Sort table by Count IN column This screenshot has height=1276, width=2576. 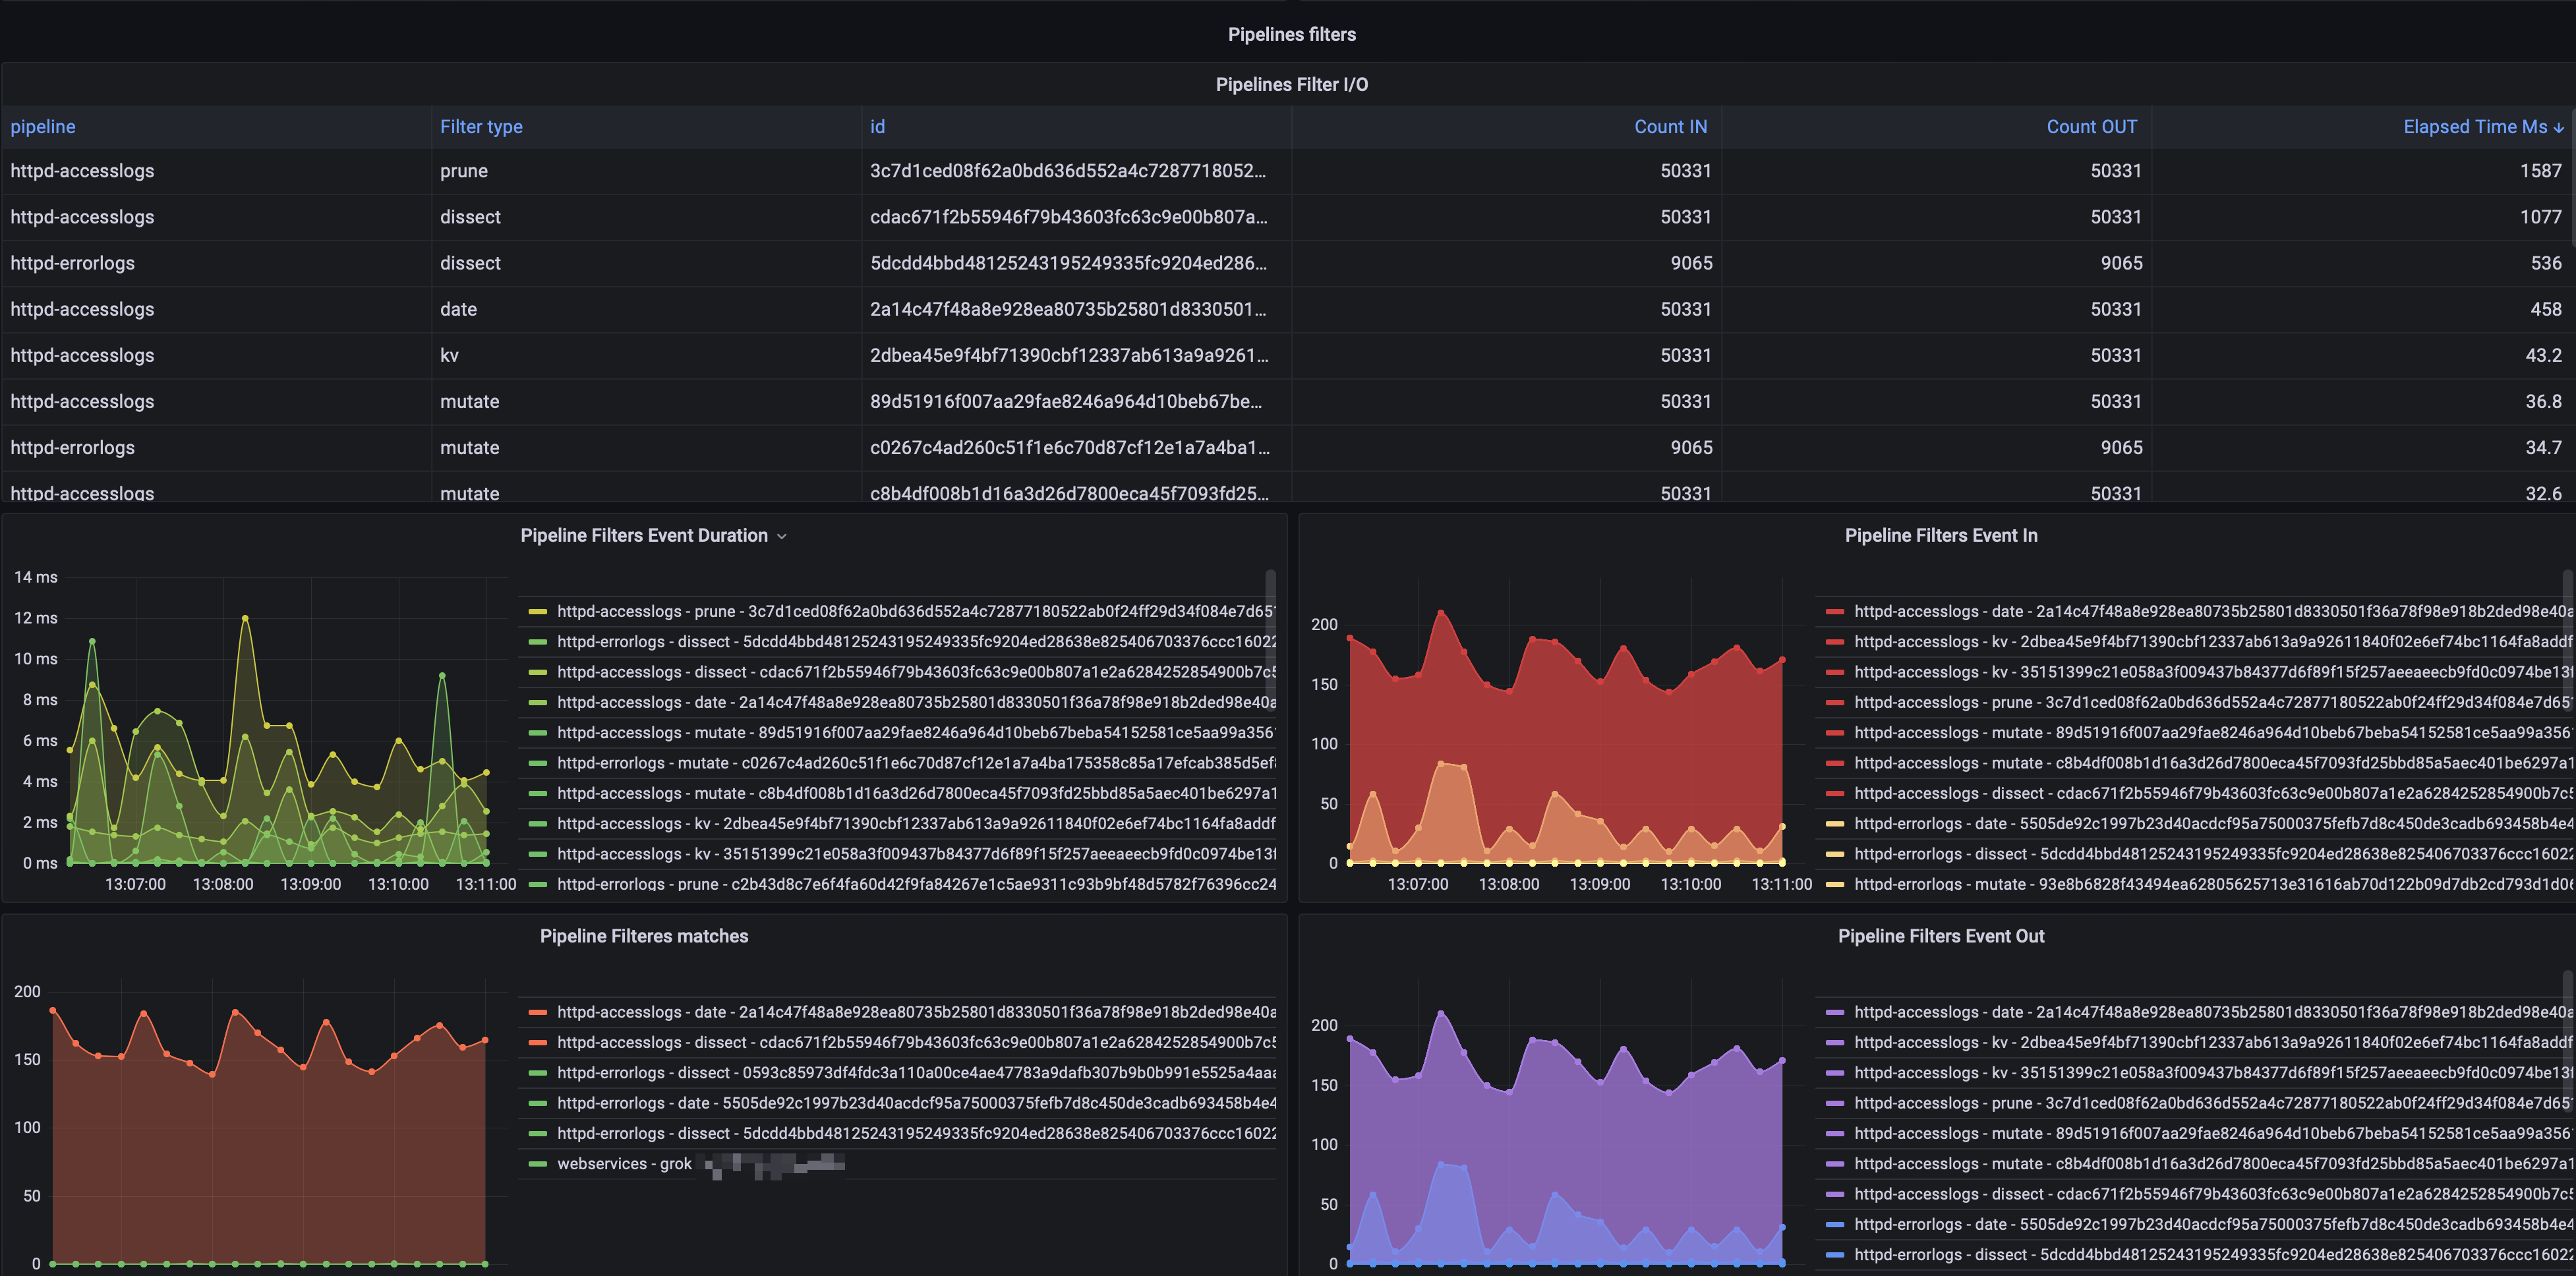coord(1670,127)
